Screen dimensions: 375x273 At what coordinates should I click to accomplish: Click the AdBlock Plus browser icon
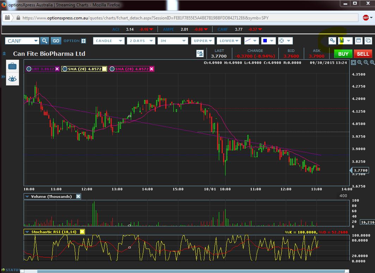click(366, 17)
